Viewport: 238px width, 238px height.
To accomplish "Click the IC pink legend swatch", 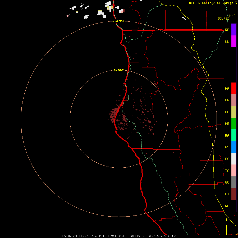I will [x=234, y=171].
